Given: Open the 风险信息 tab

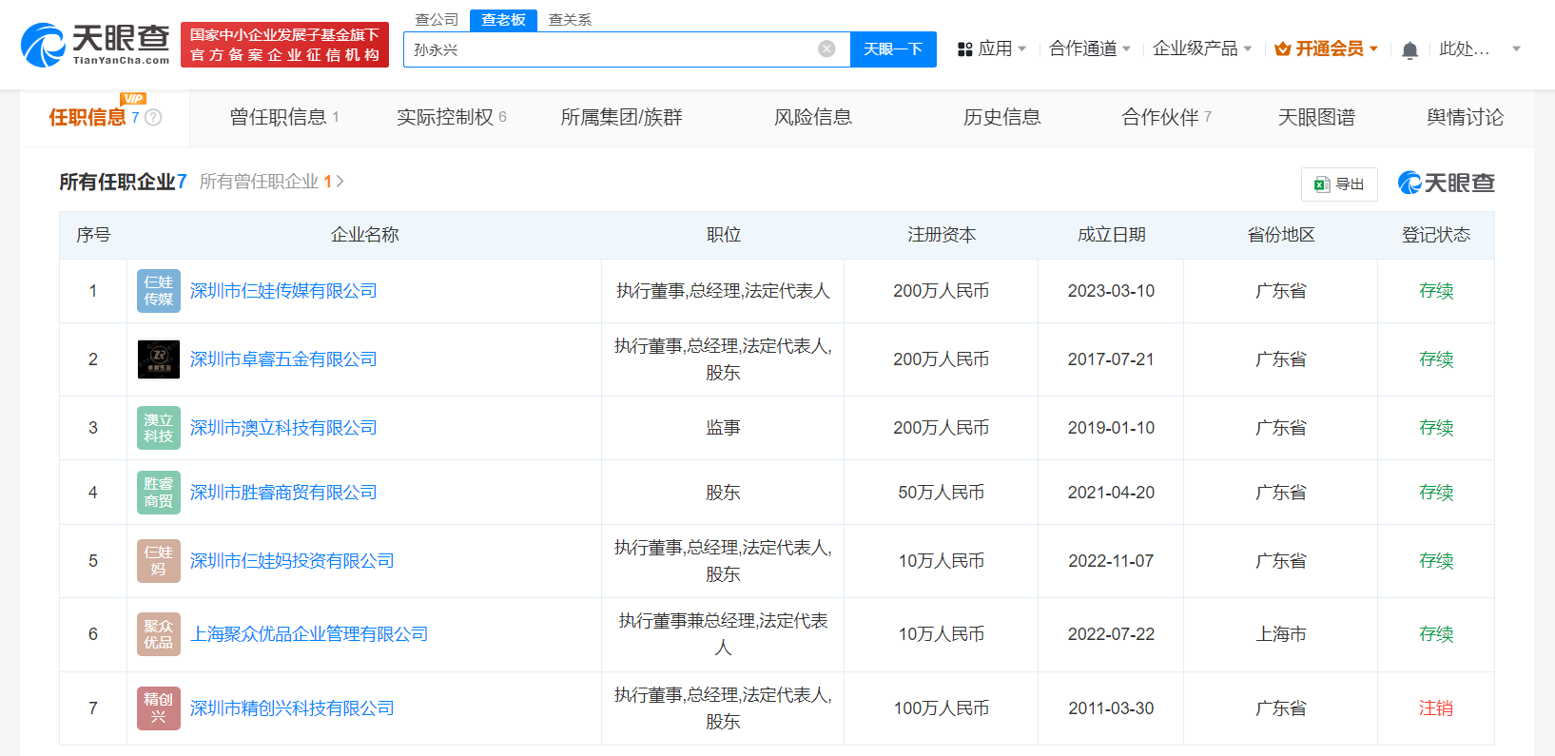Looking at the screenshot, I should pyautogui.click(x=812, y=117).
